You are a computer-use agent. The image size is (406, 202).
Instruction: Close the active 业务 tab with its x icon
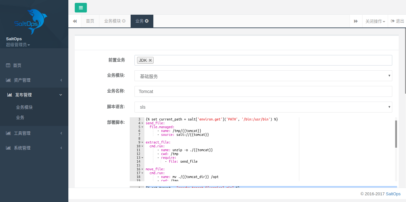point(147,21)
